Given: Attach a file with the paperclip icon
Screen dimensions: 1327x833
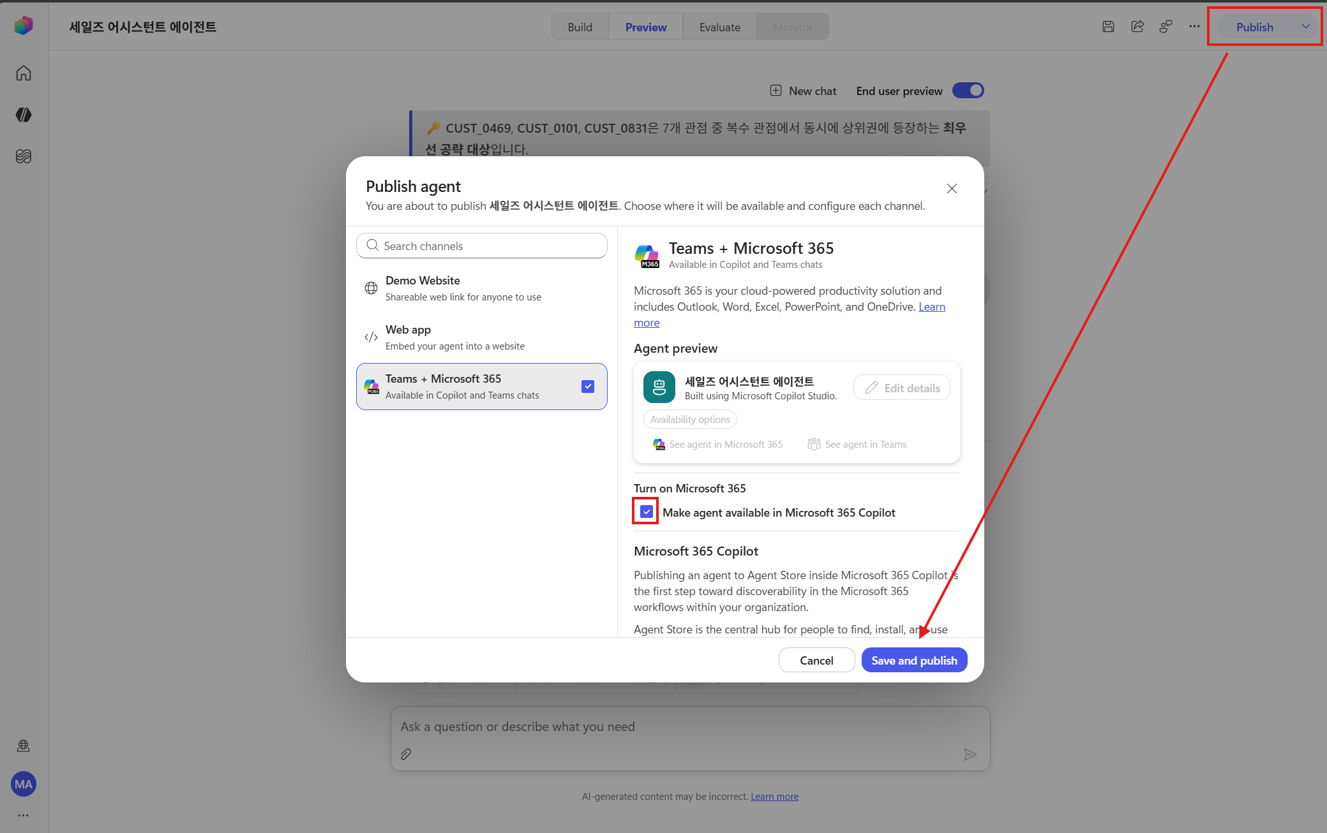Looking at the screenshot, I should [406, 755].
